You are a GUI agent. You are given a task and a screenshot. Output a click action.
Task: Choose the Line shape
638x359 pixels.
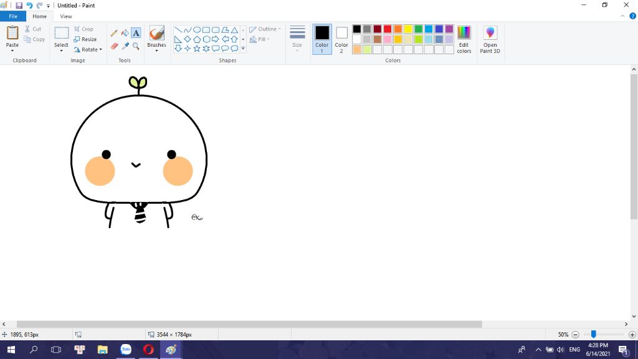pyautogui.click(x=178, y=30)
